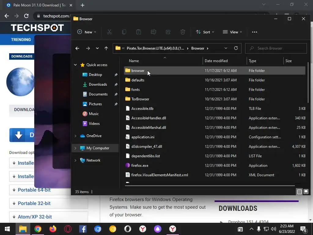Show hidden system tray icons
This screenshot has width=313, height=235.
(x=252, y=229)
